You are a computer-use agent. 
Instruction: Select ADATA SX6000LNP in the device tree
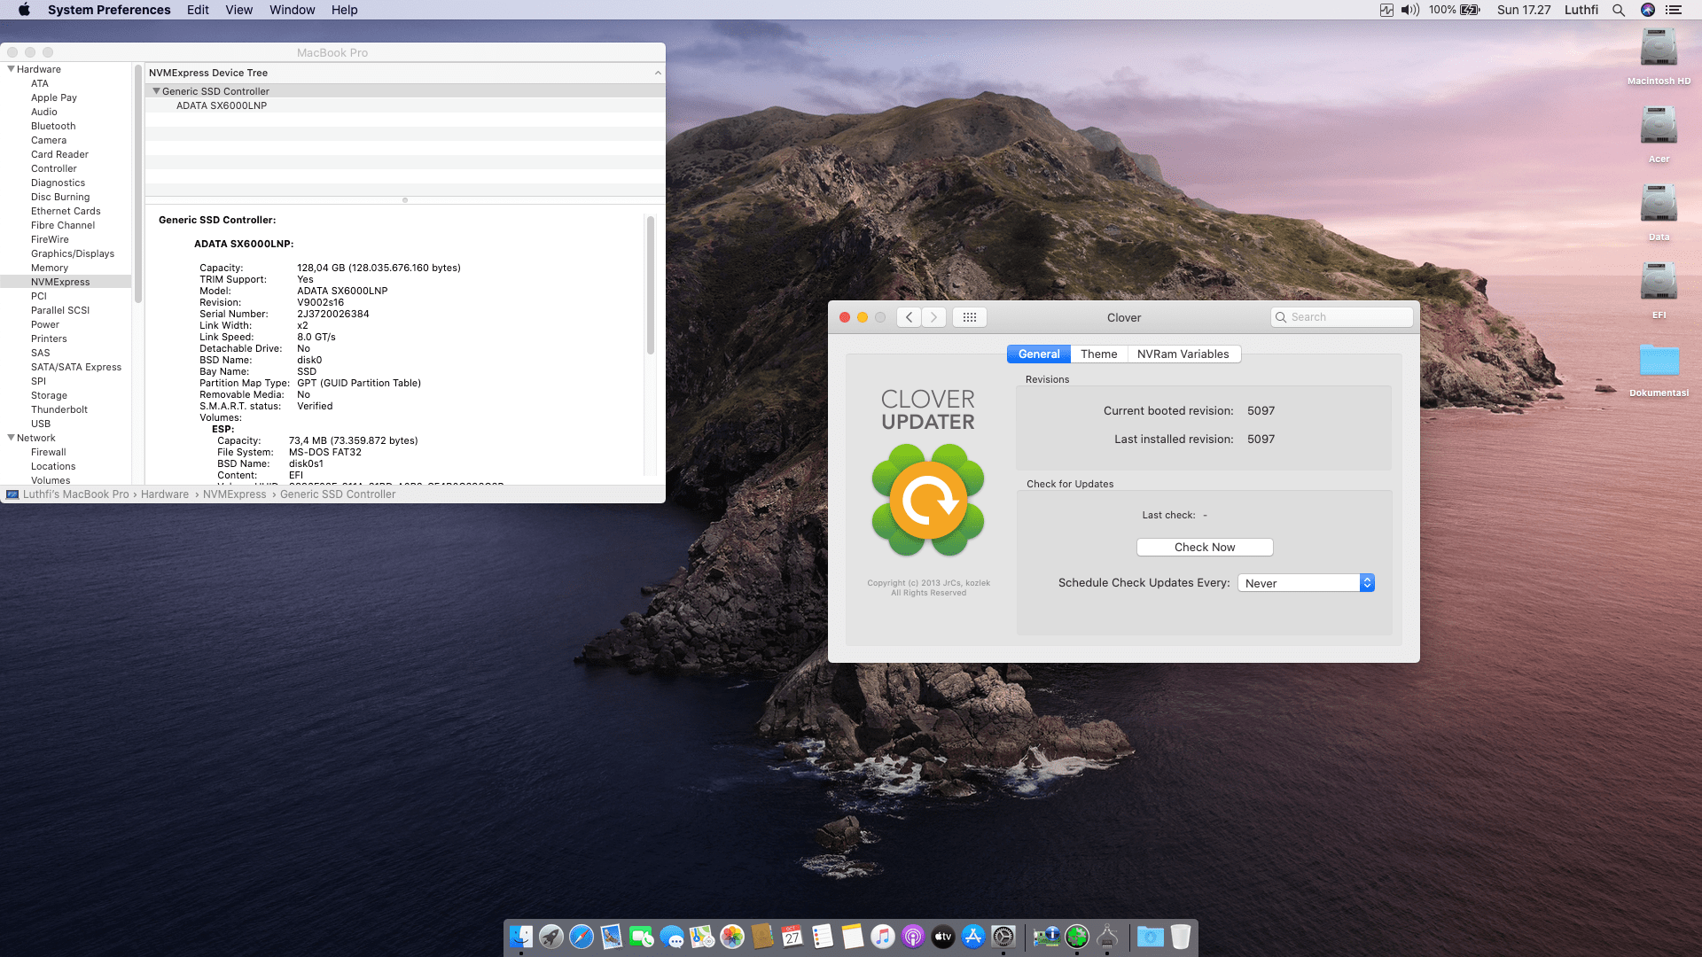coord(222,105)
